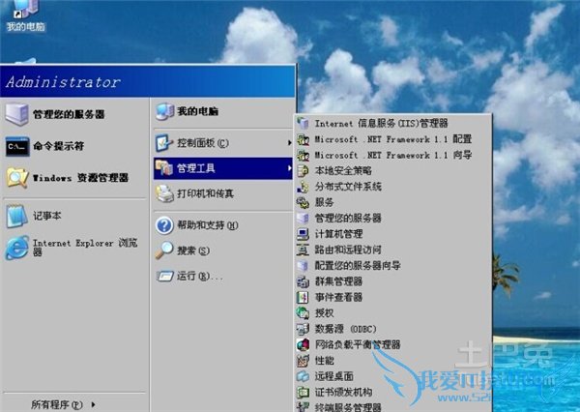The width and height of the screenshot is (580, 412).
Task: Click 计算机管理 text
Action: (338, 234)
